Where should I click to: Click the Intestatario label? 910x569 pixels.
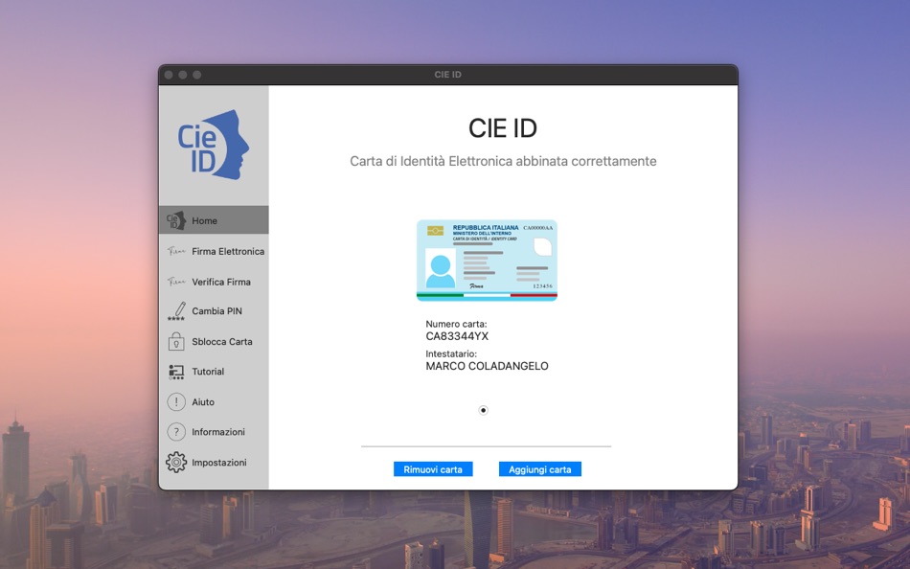pos(451,353)
